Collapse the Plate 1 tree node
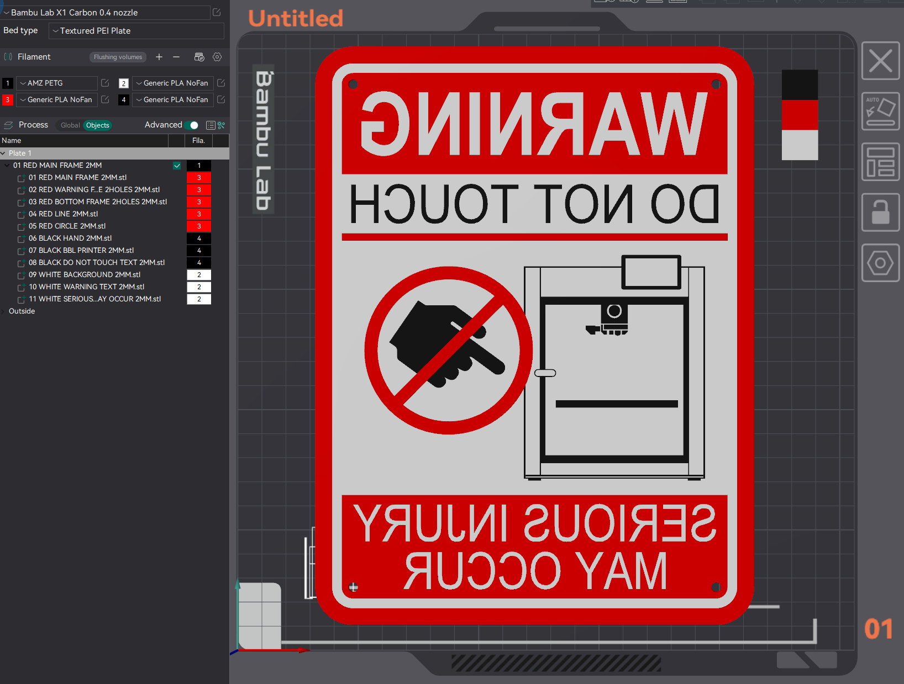This screenshot has width=904, height=684. coord(3,153)
